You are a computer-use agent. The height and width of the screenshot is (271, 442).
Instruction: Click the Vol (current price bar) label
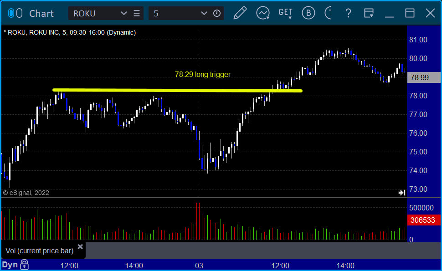click(x=40, y=251)
